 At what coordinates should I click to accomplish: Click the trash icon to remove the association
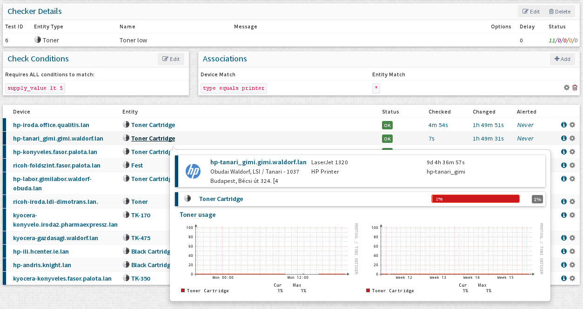[575, 87]
